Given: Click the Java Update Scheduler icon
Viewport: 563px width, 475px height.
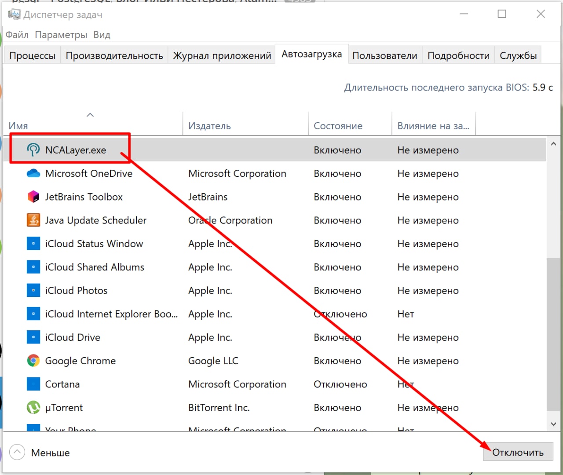Looking at the screenshot, I should pyautogui.click(x=33, y=220).
